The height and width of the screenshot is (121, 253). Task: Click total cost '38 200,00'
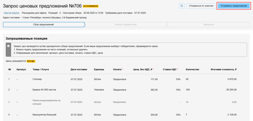[231, 90]
